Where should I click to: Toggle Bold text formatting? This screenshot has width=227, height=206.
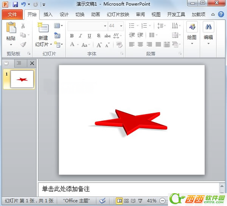72,36
